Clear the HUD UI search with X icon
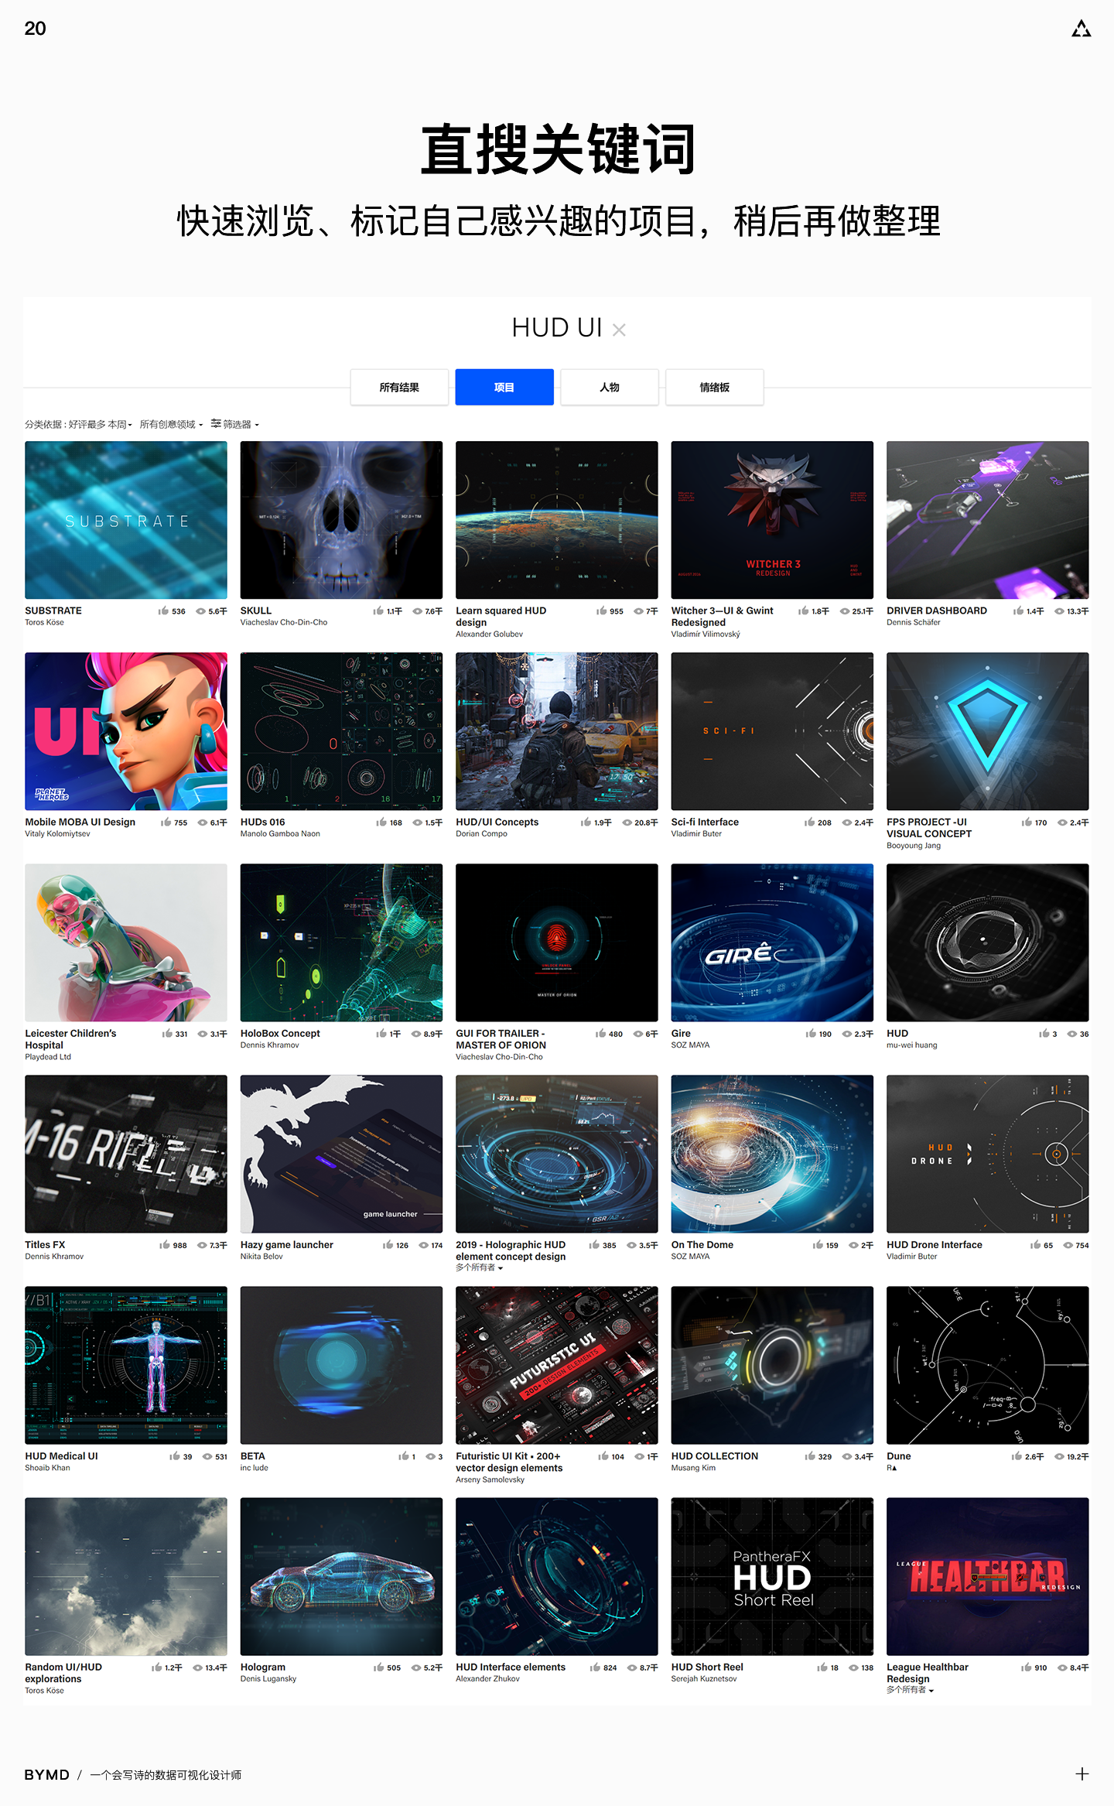 tap(619, 330)
